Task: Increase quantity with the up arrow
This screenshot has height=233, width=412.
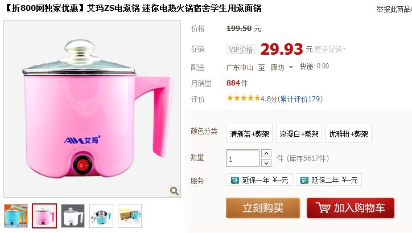Action: click(266, 153)
